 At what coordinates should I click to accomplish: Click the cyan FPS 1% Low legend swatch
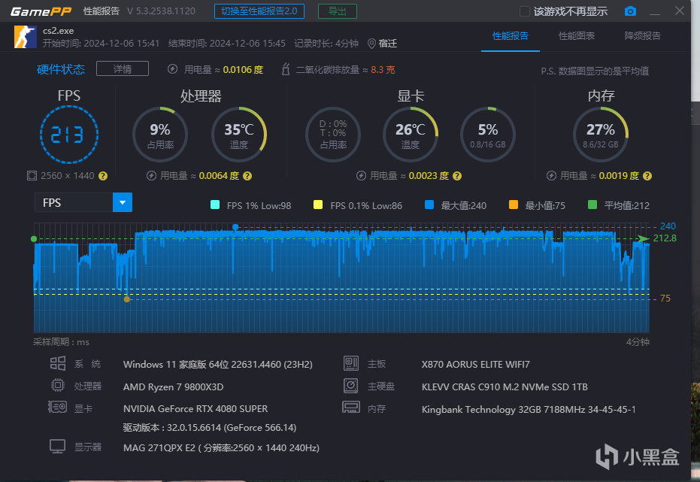(x=215, y=205)
